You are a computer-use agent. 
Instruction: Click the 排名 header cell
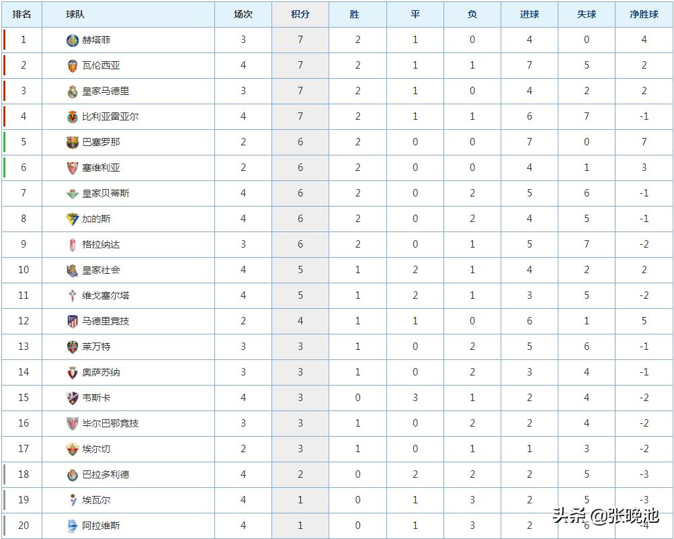point(22,14)
